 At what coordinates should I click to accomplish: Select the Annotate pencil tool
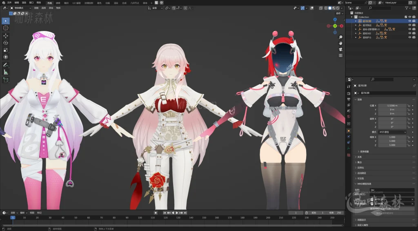click(x=6, y=65)
